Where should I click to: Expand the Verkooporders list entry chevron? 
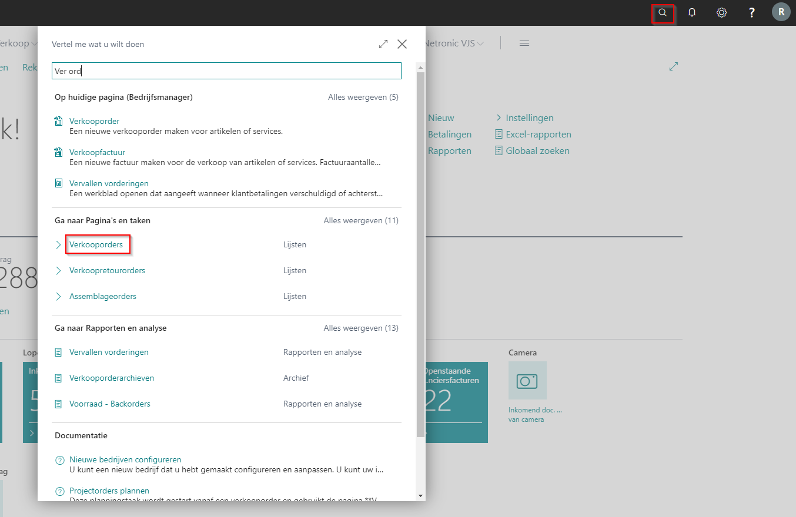pos(58,245)
